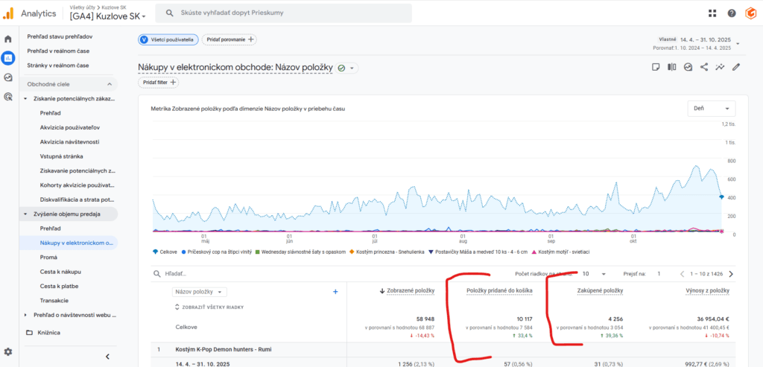Toggle Celkove series in chart legend
The image size is (763, 367).
click(x=164, y=252)
